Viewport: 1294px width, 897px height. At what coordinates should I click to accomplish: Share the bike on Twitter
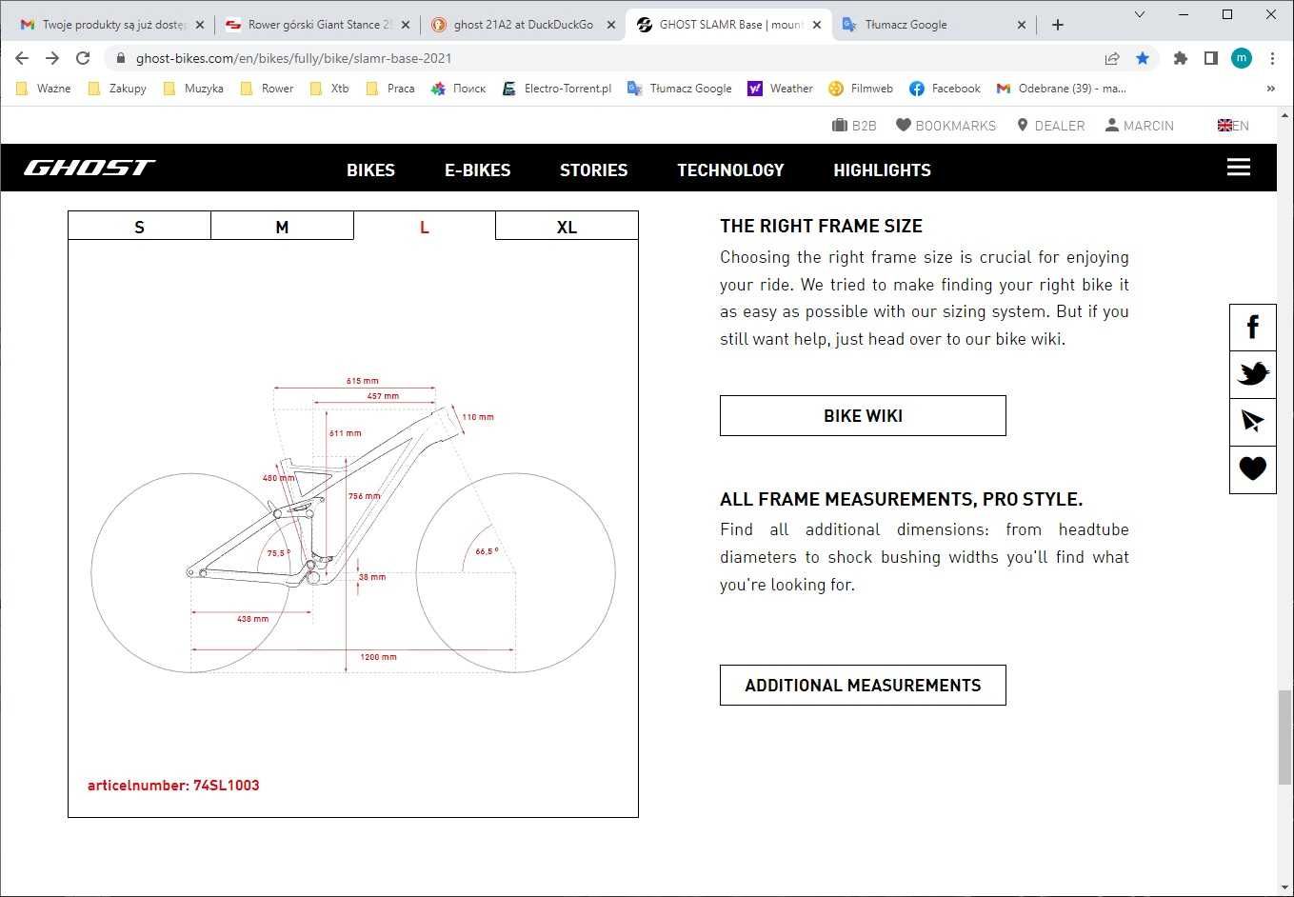(x=1253, y=374)
